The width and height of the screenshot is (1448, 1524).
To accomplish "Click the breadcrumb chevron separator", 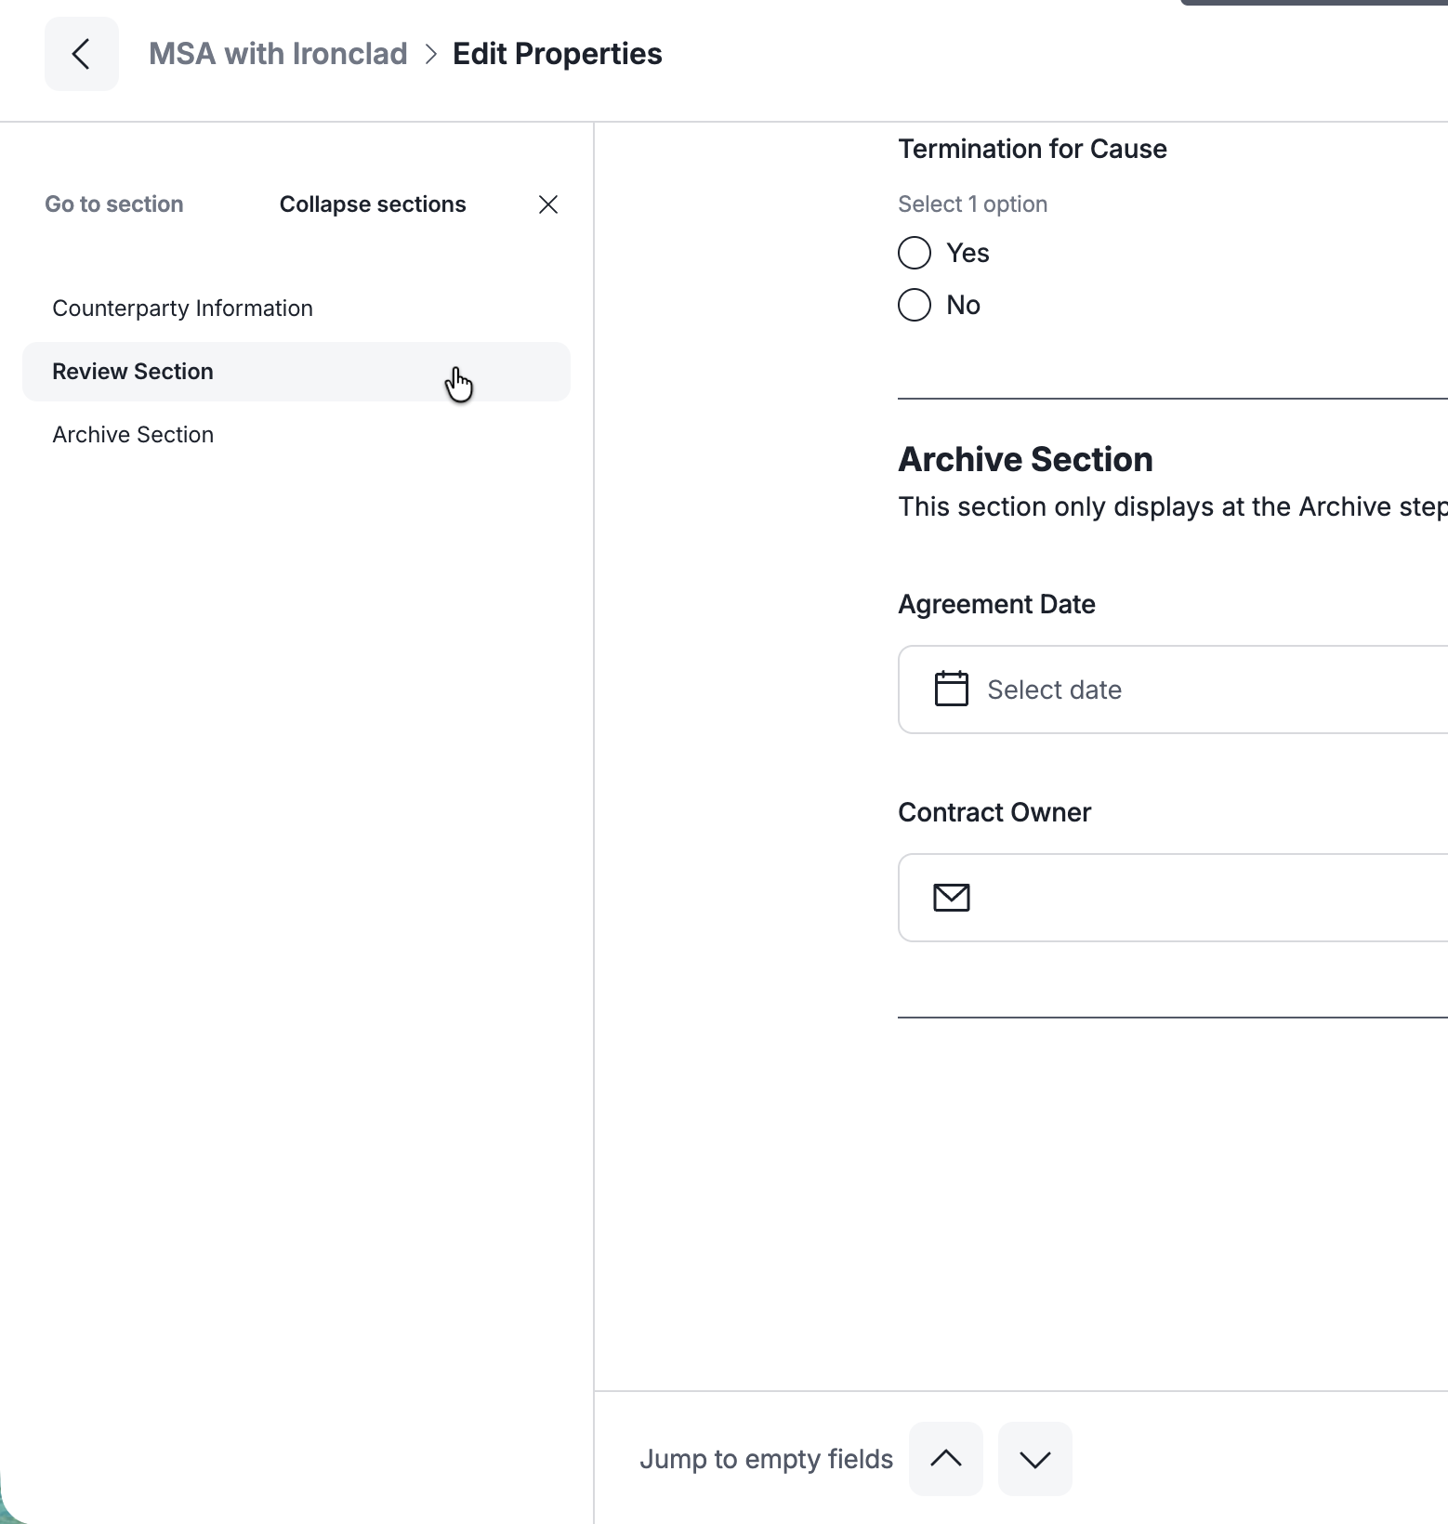I will (x=430, y=54).
